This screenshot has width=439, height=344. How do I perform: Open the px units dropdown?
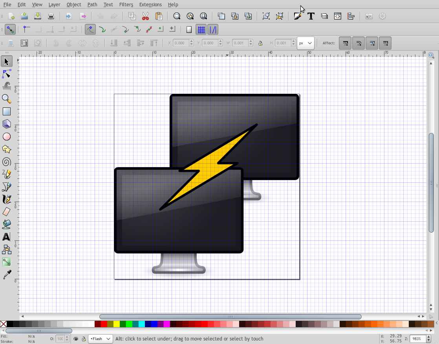point(305,43)
